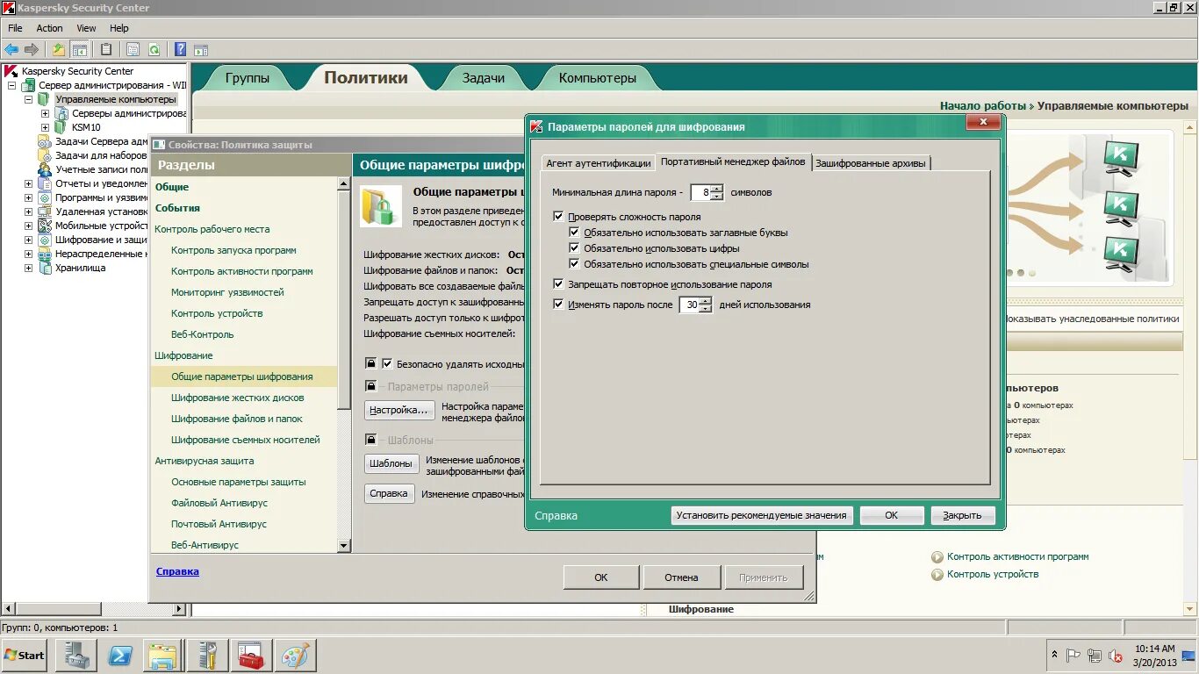
Task: Toggle the Show/Hide action pane toolbar icon
Action: pos(201,49)
